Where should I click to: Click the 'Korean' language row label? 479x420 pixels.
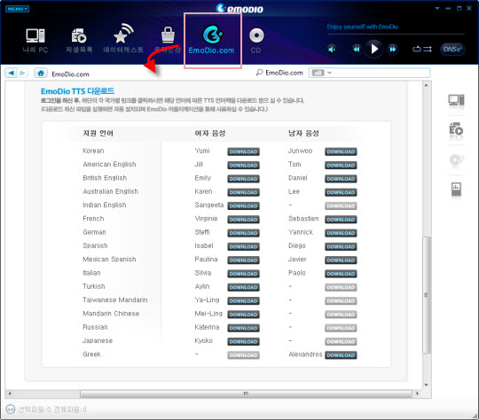click(x=93, y=151)
